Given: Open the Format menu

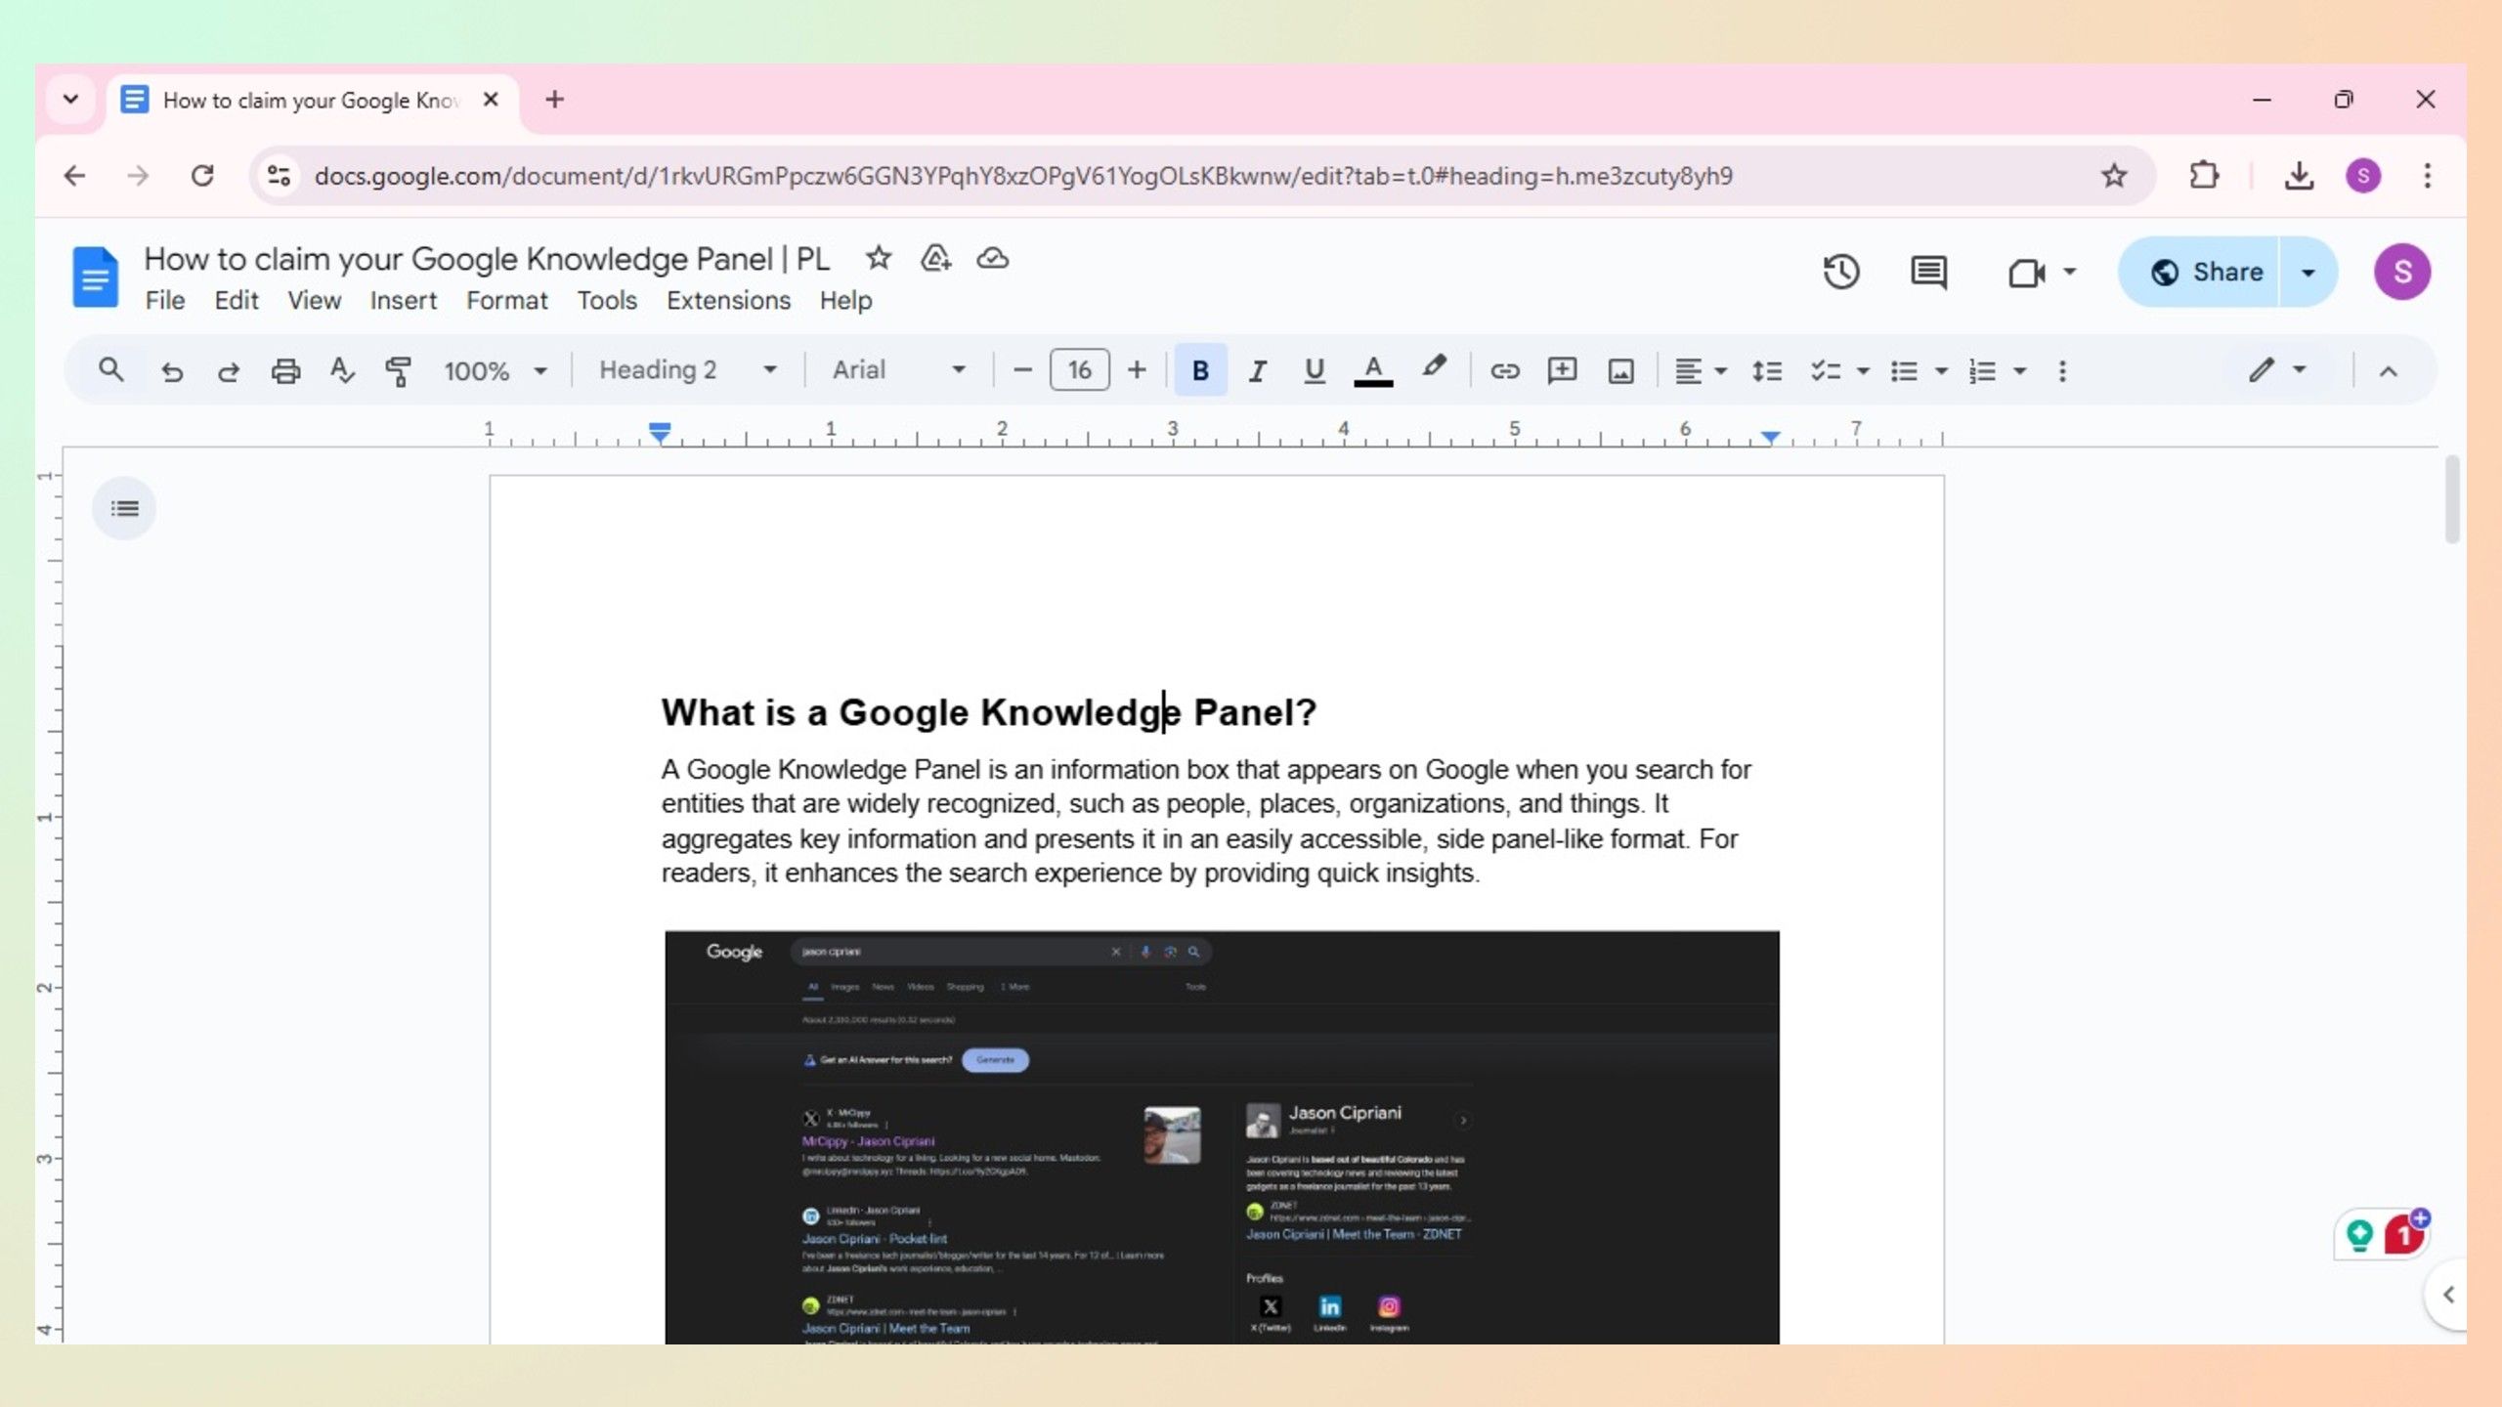Looking at the screenshot, I should (506, 301).
